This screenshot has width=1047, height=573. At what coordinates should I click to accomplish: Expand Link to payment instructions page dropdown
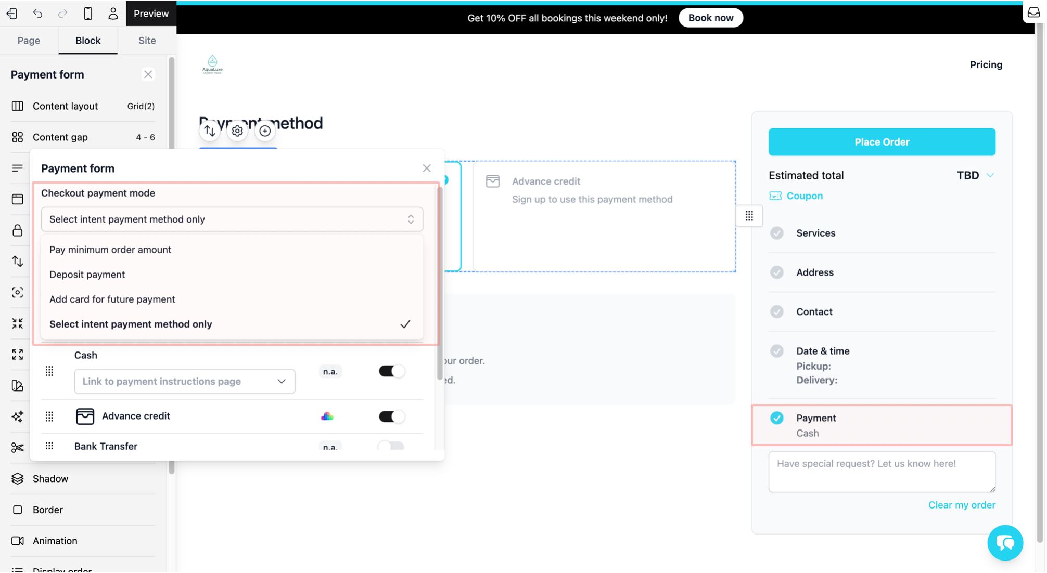[184, 382]
